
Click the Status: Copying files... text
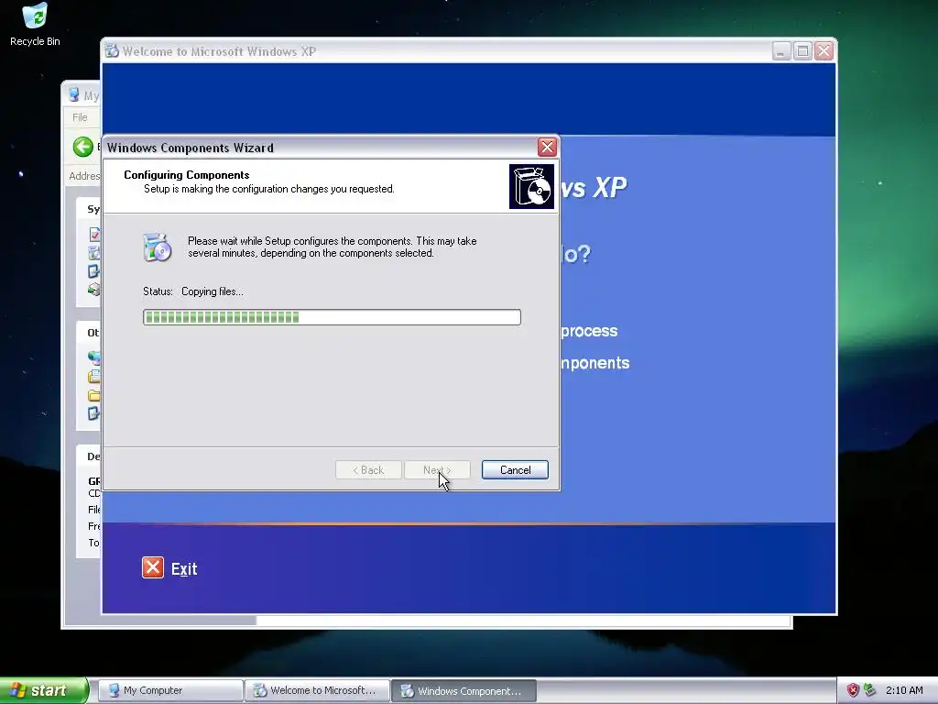193,291
